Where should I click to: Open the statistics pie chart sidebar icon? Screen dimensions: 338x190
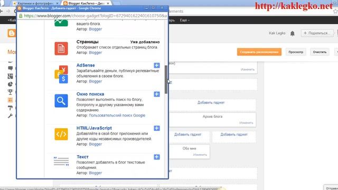(x=10, y=84)
